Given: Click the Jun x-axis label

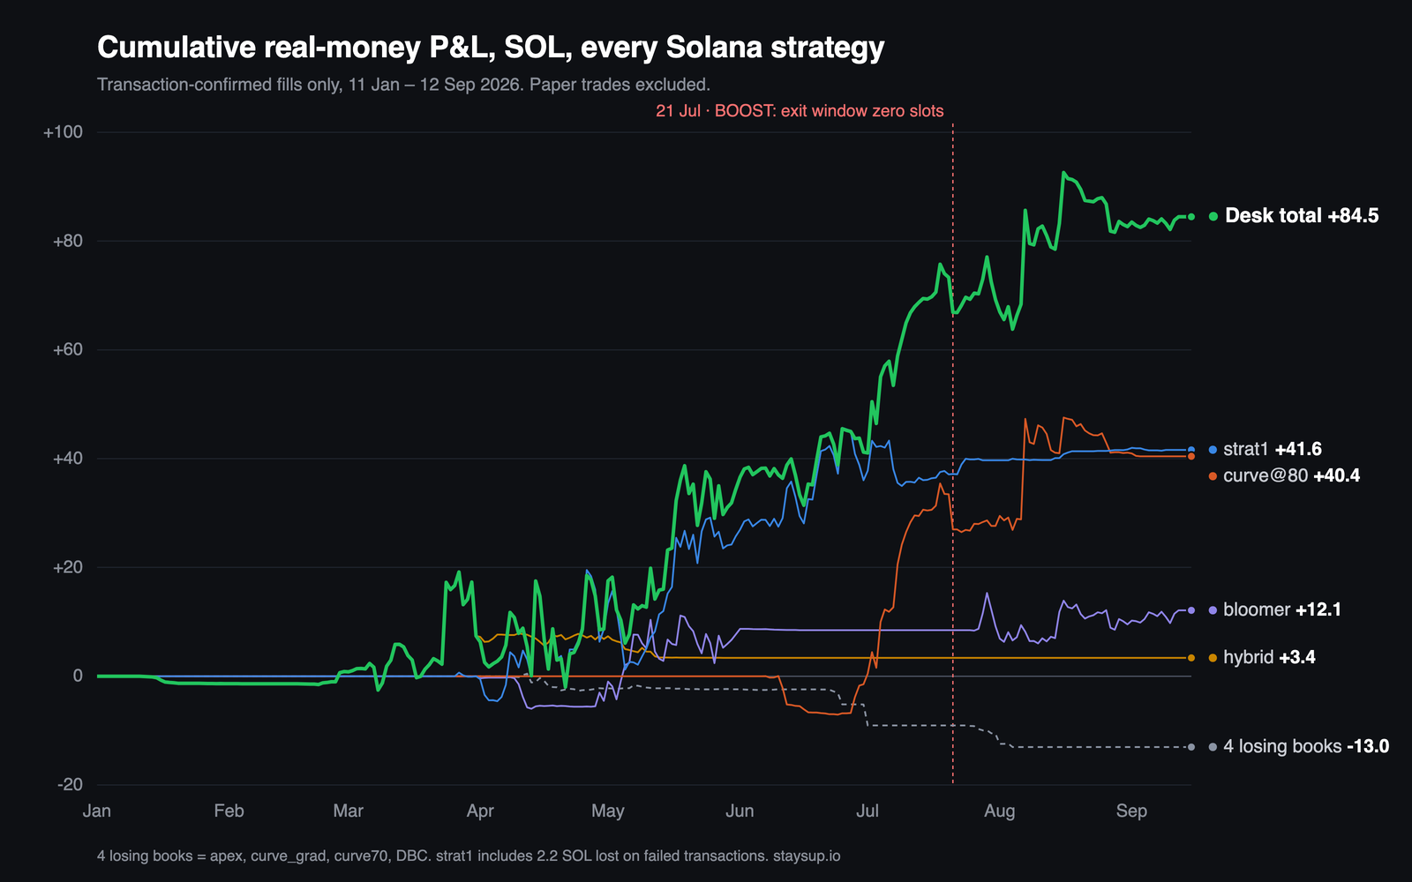Looking at the screenshot, I should [740, 811].
